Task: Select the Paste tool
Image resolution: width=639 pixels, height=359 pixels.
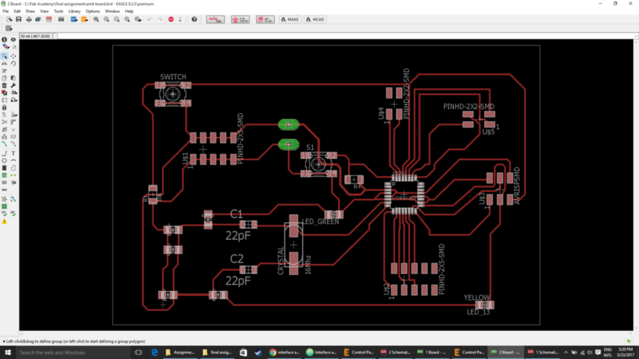Action: 13,78
